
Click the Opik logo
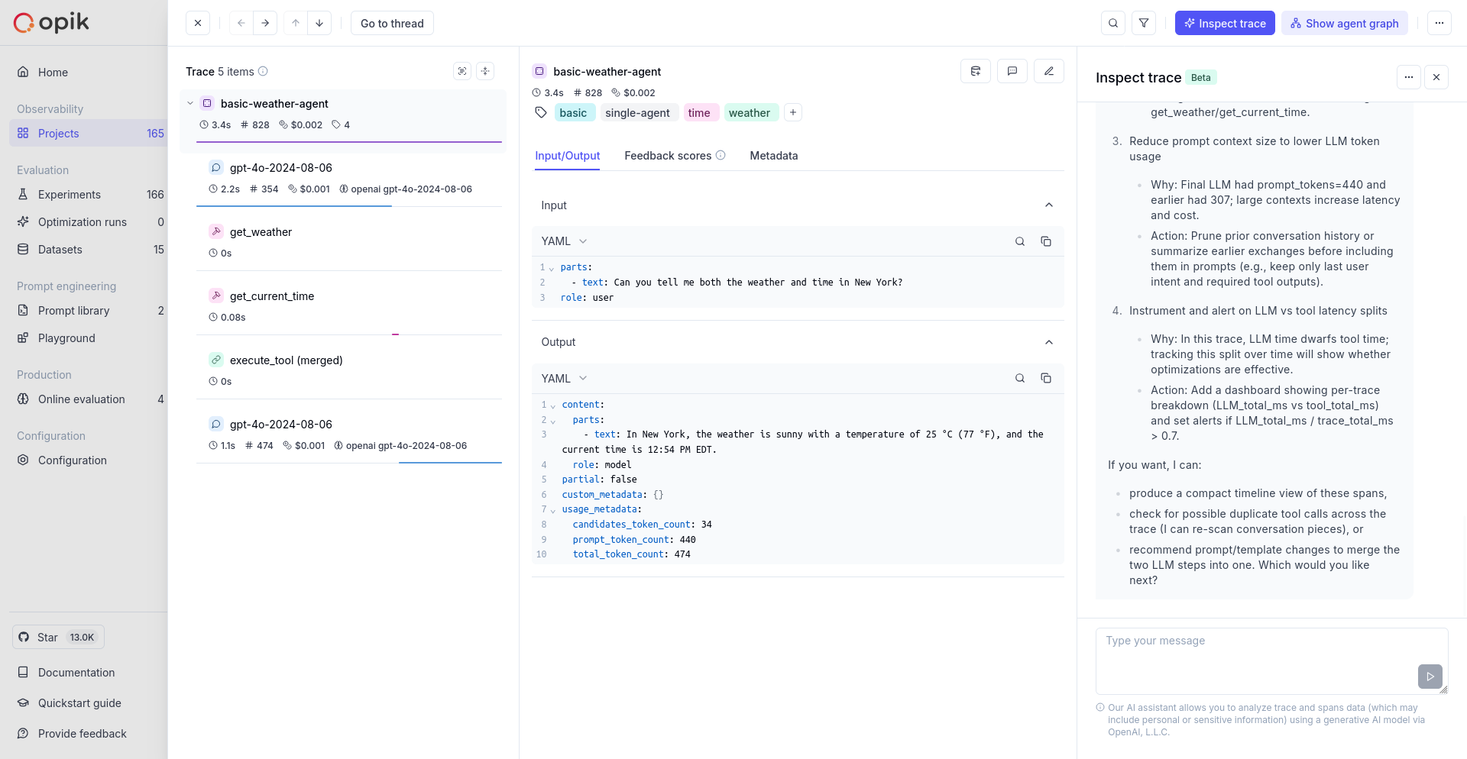click(x=50, y=21)
